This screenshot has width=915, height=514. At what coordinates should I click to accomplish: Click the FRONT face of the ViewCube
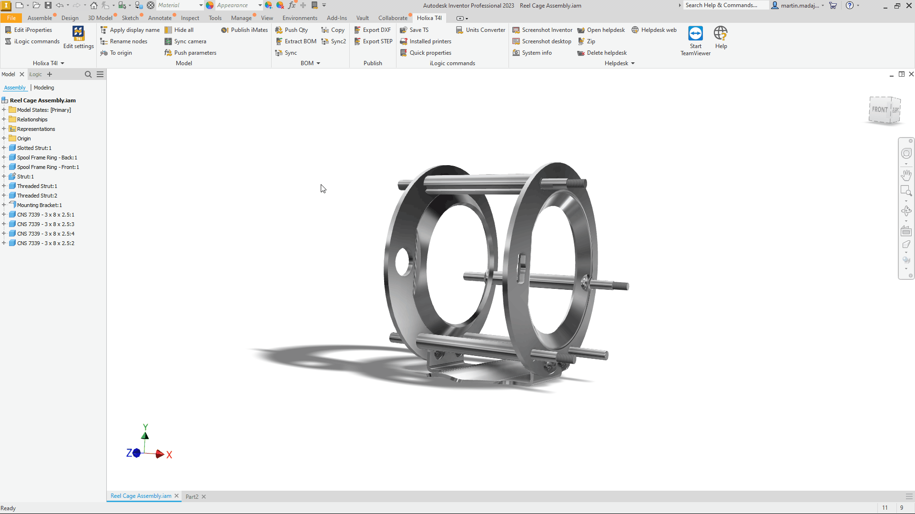(880, 109)
